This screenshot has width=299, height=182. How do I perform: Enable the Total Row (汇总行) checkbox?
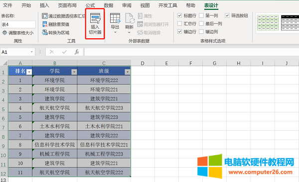click(179, 23)
